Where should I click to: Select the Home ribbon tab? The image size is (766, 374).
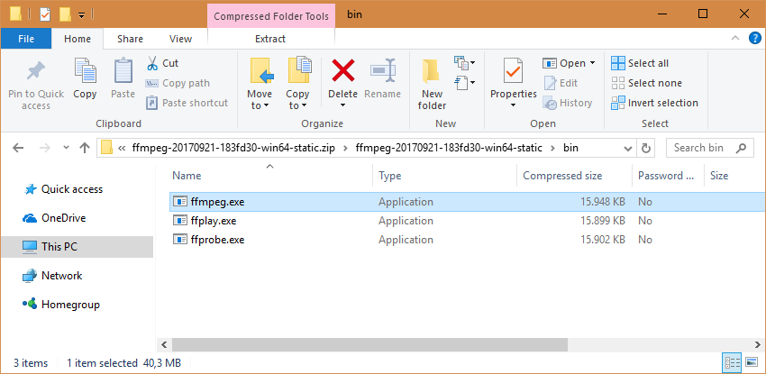78,39
